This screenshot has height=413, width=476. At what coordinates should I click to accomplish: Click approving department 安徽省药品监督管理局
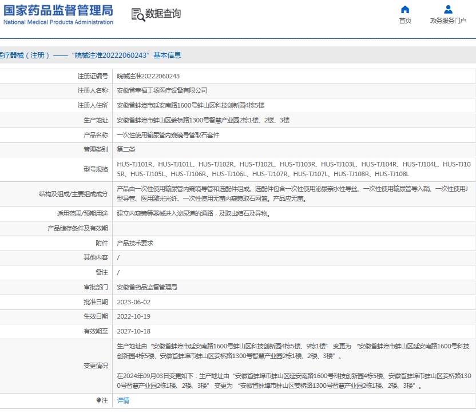pos(147,287)
